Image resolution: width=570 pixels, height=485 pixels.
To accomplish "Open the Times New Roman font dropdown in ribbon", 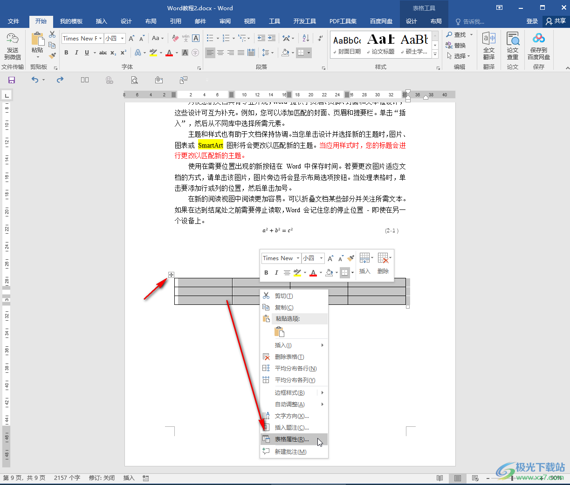I will (x=100, y=38).
